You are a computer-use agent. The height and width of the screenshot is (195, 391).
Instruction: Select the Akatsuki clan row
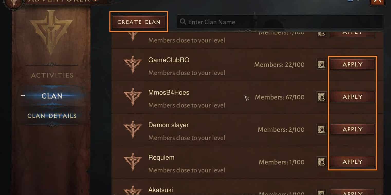point(247,187)
